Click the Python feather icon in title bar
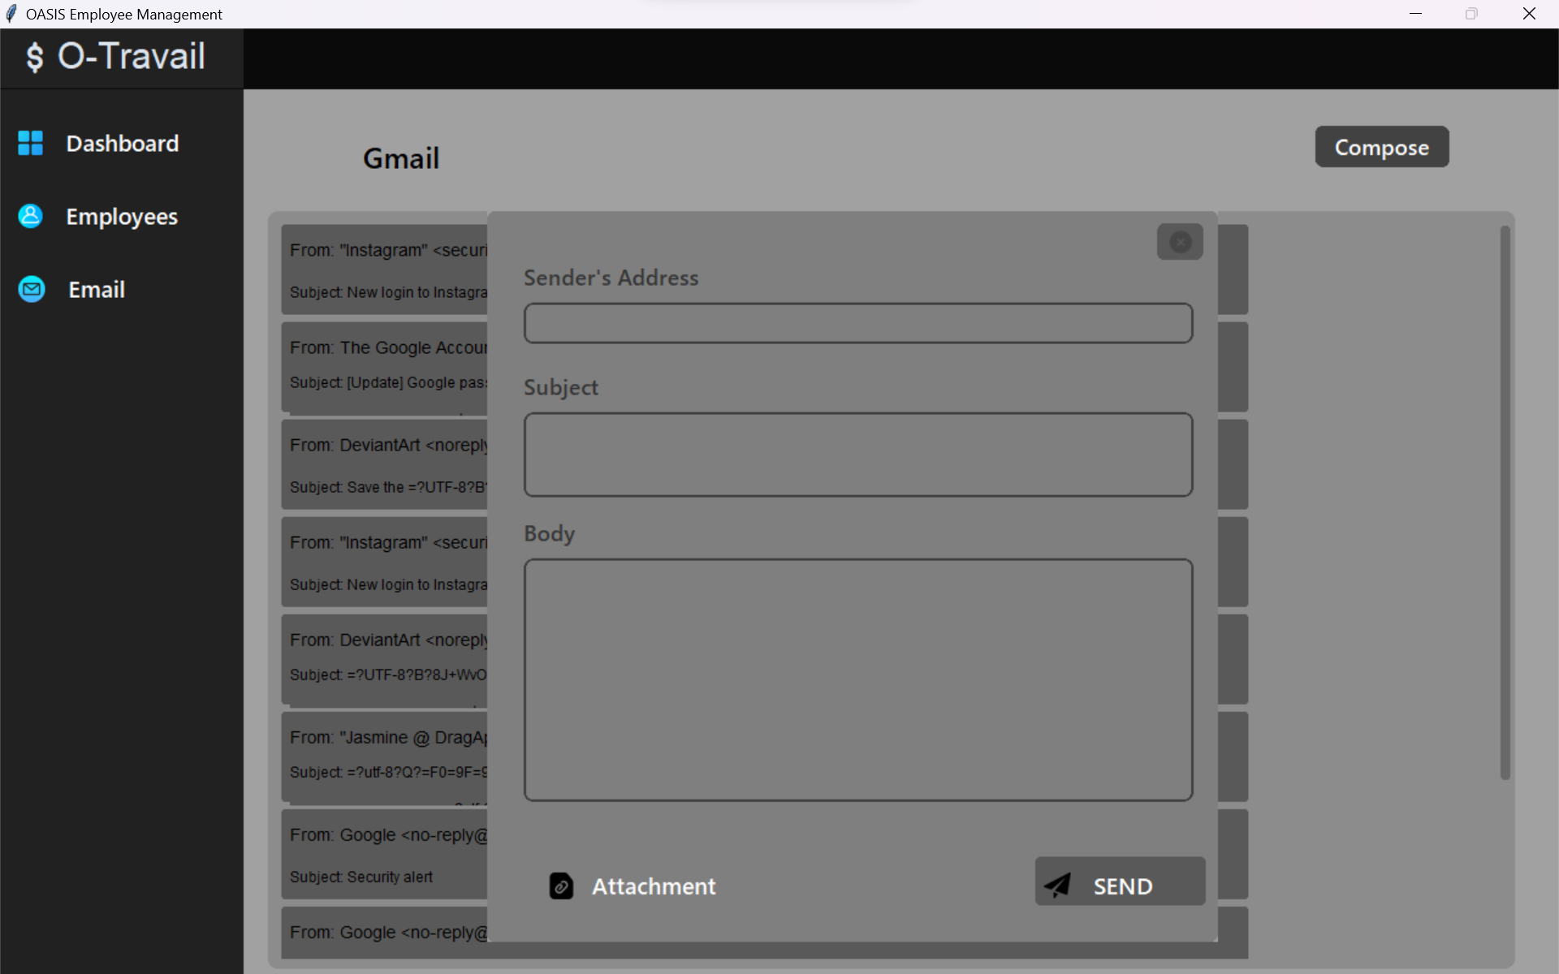 (11, 13)
